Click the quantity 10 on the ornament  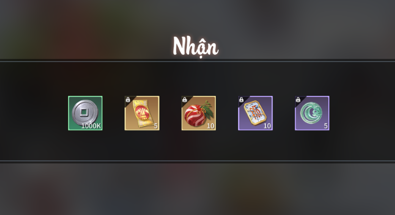pos(210,126)
